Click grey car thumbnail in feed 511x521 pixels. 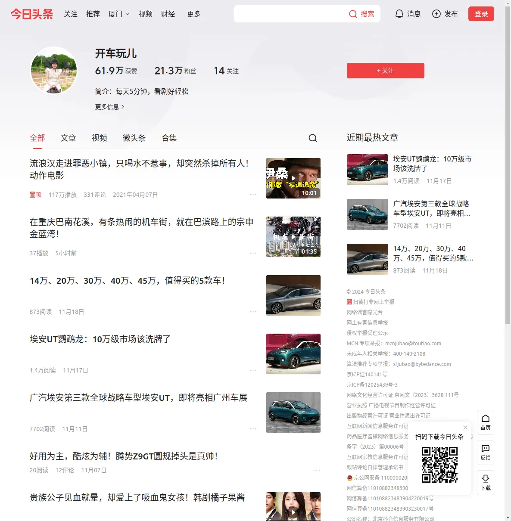point(293,295)
